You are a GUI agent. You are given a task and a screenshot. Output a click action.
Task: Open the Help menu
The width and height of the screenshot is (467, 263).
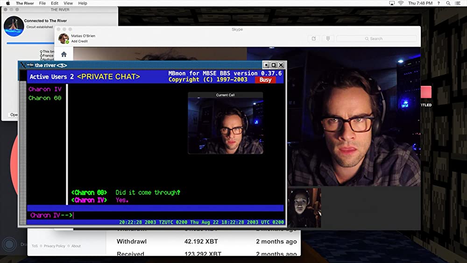(x=83, y=3)
